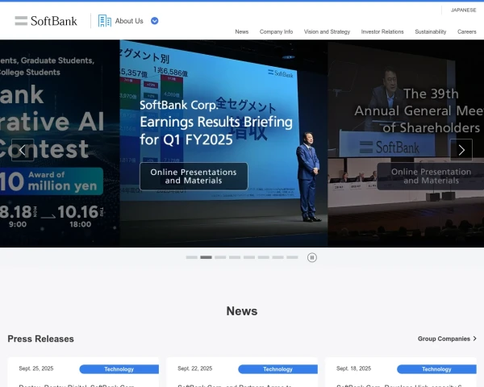Screen dimensions: 484x387
Task: Select the first carousel indicator
Action: coord(192,257)
